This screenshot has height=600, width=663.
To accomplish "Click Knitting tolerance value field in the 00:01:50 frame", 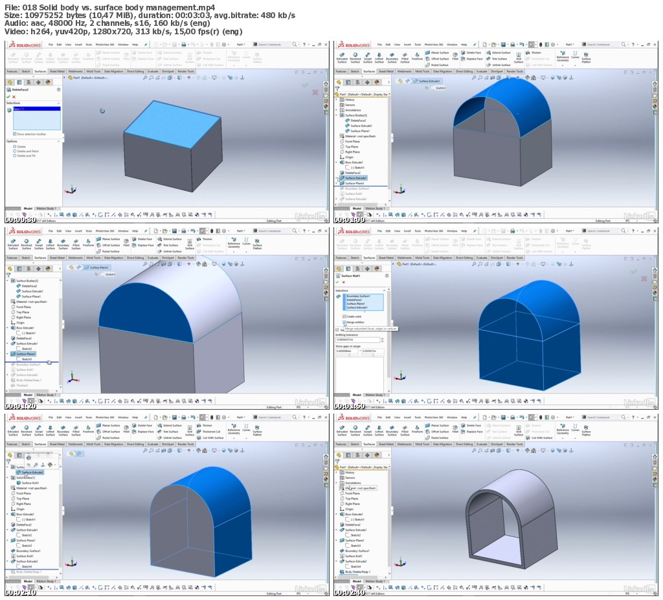I will tap(357, 340).
